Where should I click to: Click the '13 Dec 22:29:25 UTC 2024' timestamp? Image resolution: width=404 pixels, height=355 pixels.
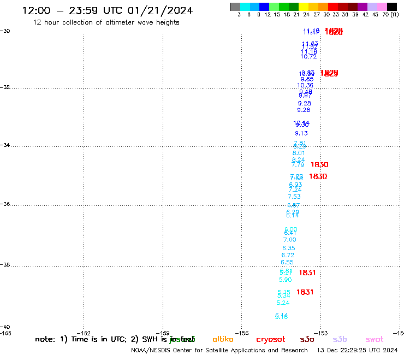point(357,350)
